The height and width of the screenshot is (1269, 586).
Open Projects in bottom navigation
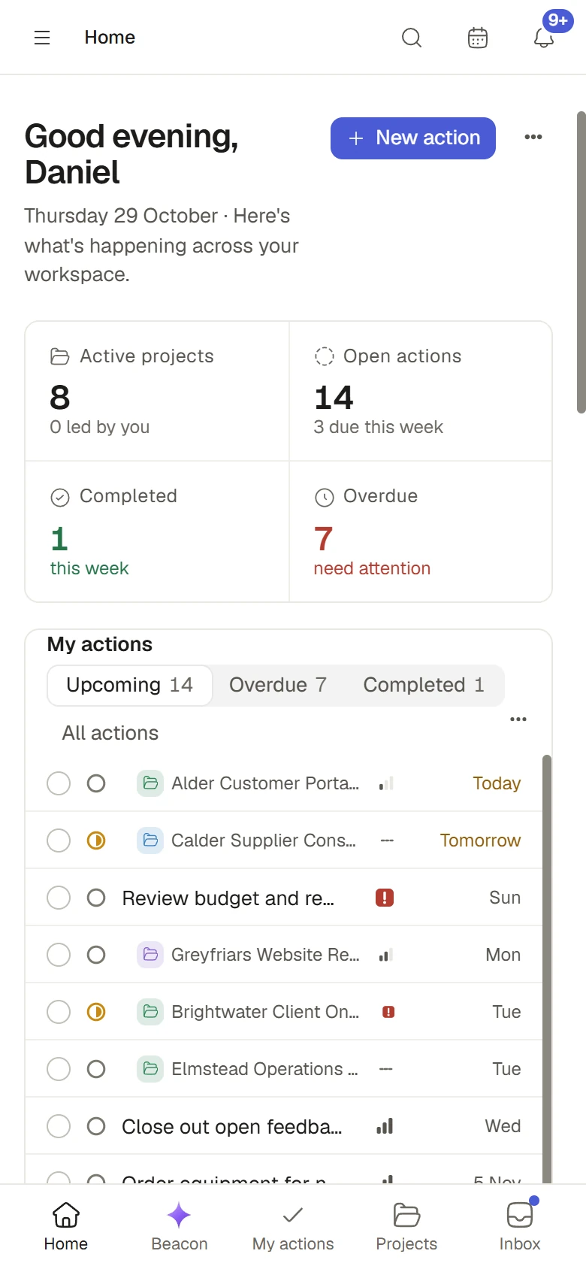click(x=406, y=1227)
